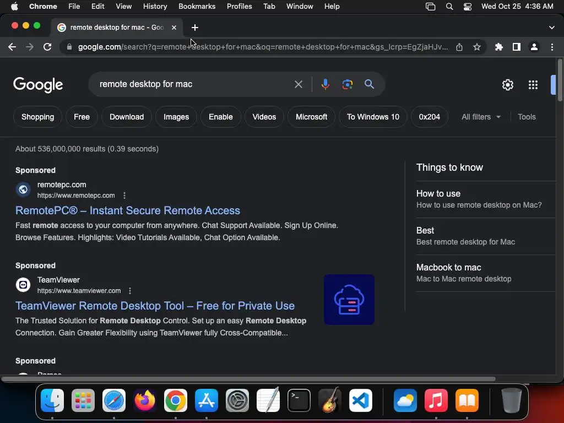
Task: Open Finder from the dock
Action: point(52,400)
